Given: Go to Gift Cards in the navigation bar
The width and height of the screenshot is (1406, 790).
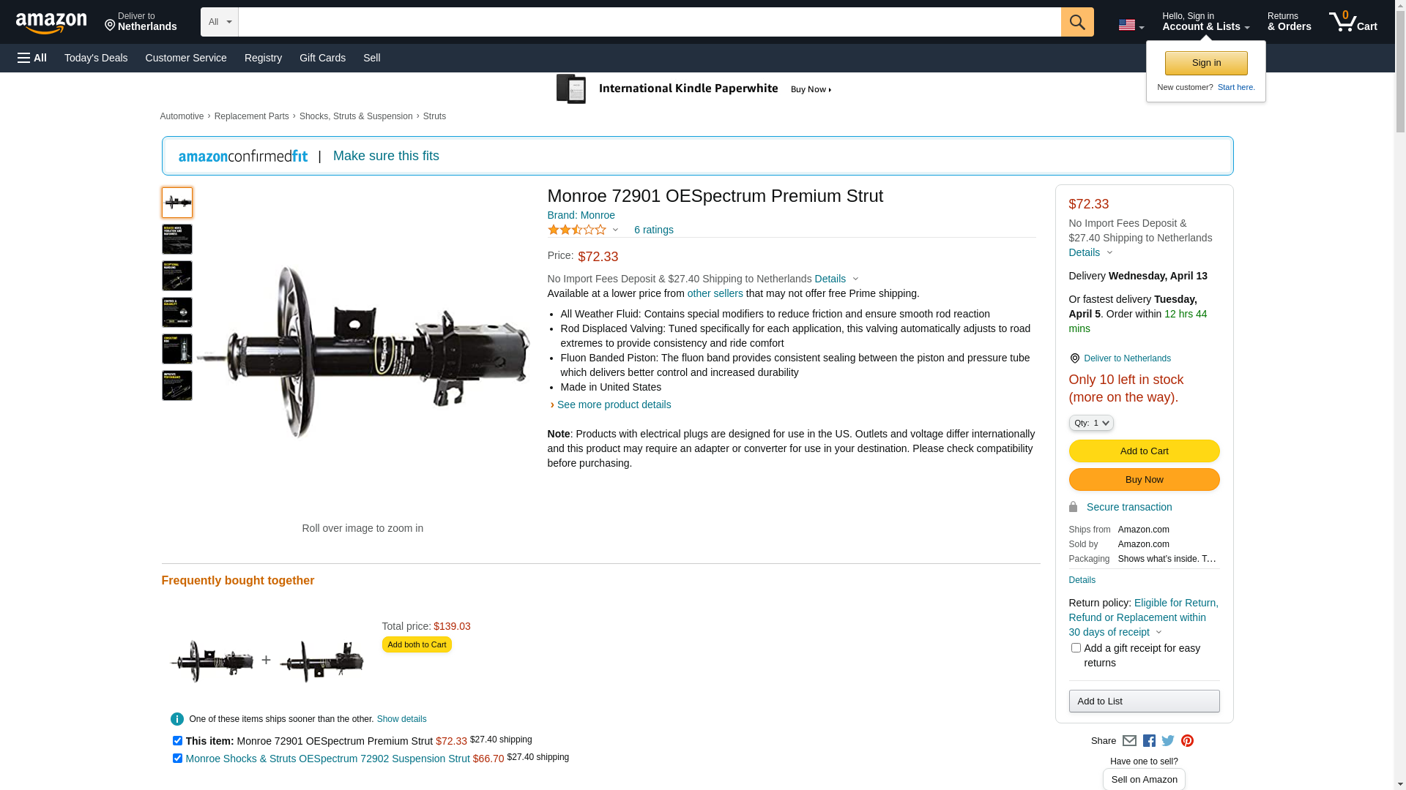Looking at the screenshot, I should click(322, 58).
